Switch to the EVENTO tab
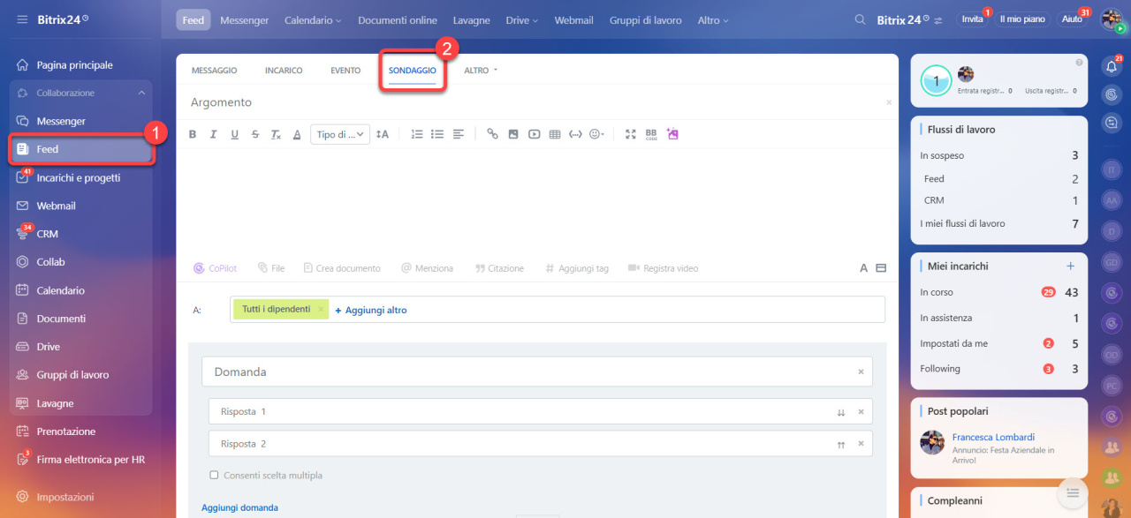This screenshot has width=1131, height=518. (345, 71)
